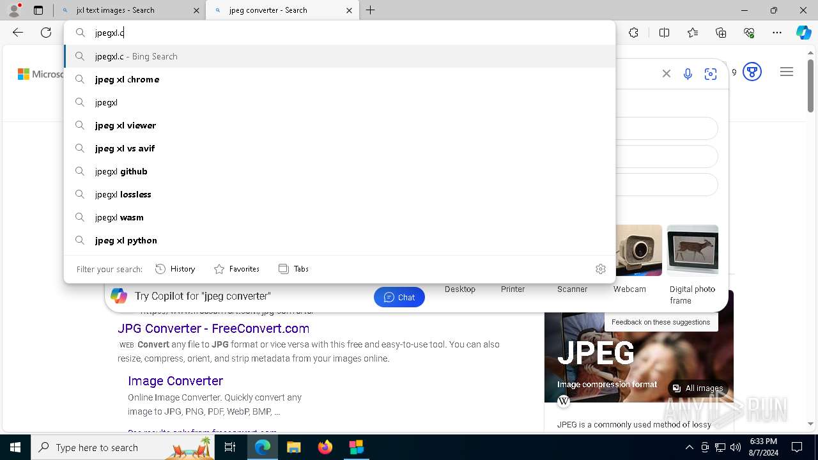This screenshot has width=818, height=460.
Task: Open Microsoft logo link on Bing page
Action: click(x=40, y=74)
